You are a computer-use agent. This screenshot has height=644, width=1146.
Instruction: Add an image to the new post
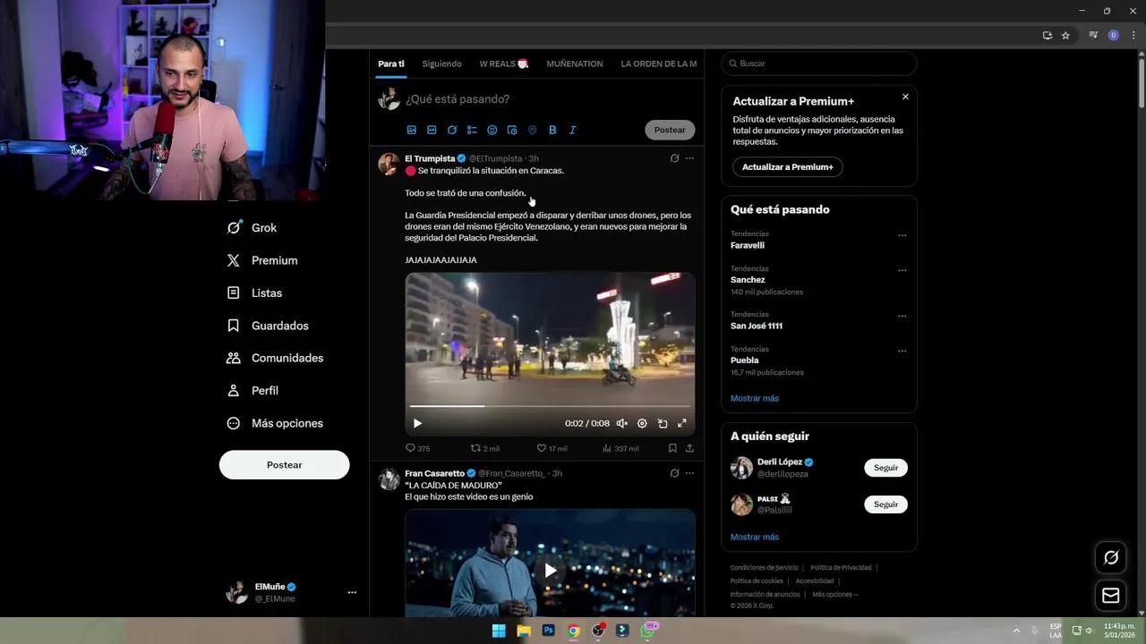point(412,130)
